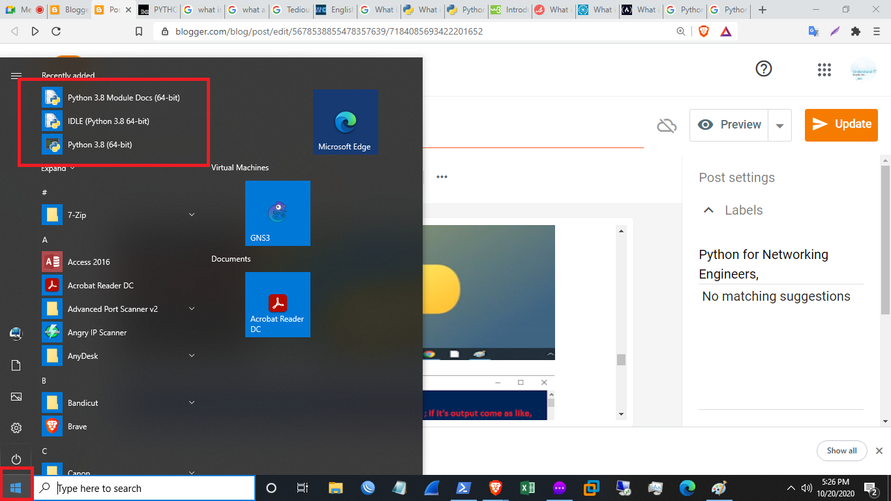This screenshot has width=891, height=501.
Task: Open Brave browser taskbar icon
Action: (x=496, y=488)
